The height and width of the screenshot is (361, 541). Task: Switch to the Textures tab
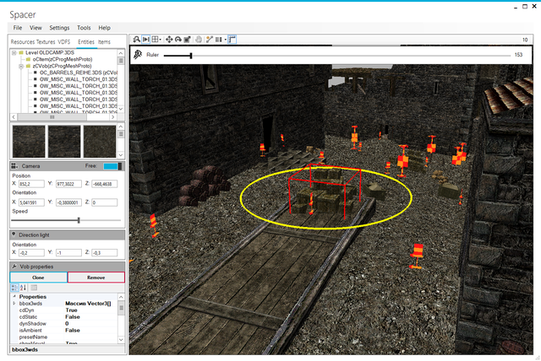pyautogui.click(x=46, y=42)
